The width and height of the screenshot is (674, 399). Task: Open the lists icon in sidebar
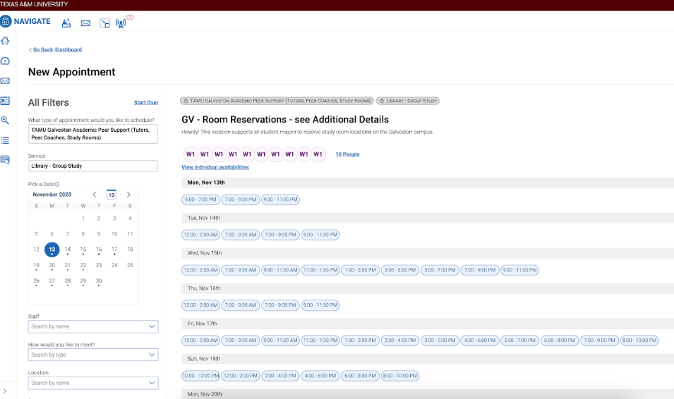click(5, 140)
